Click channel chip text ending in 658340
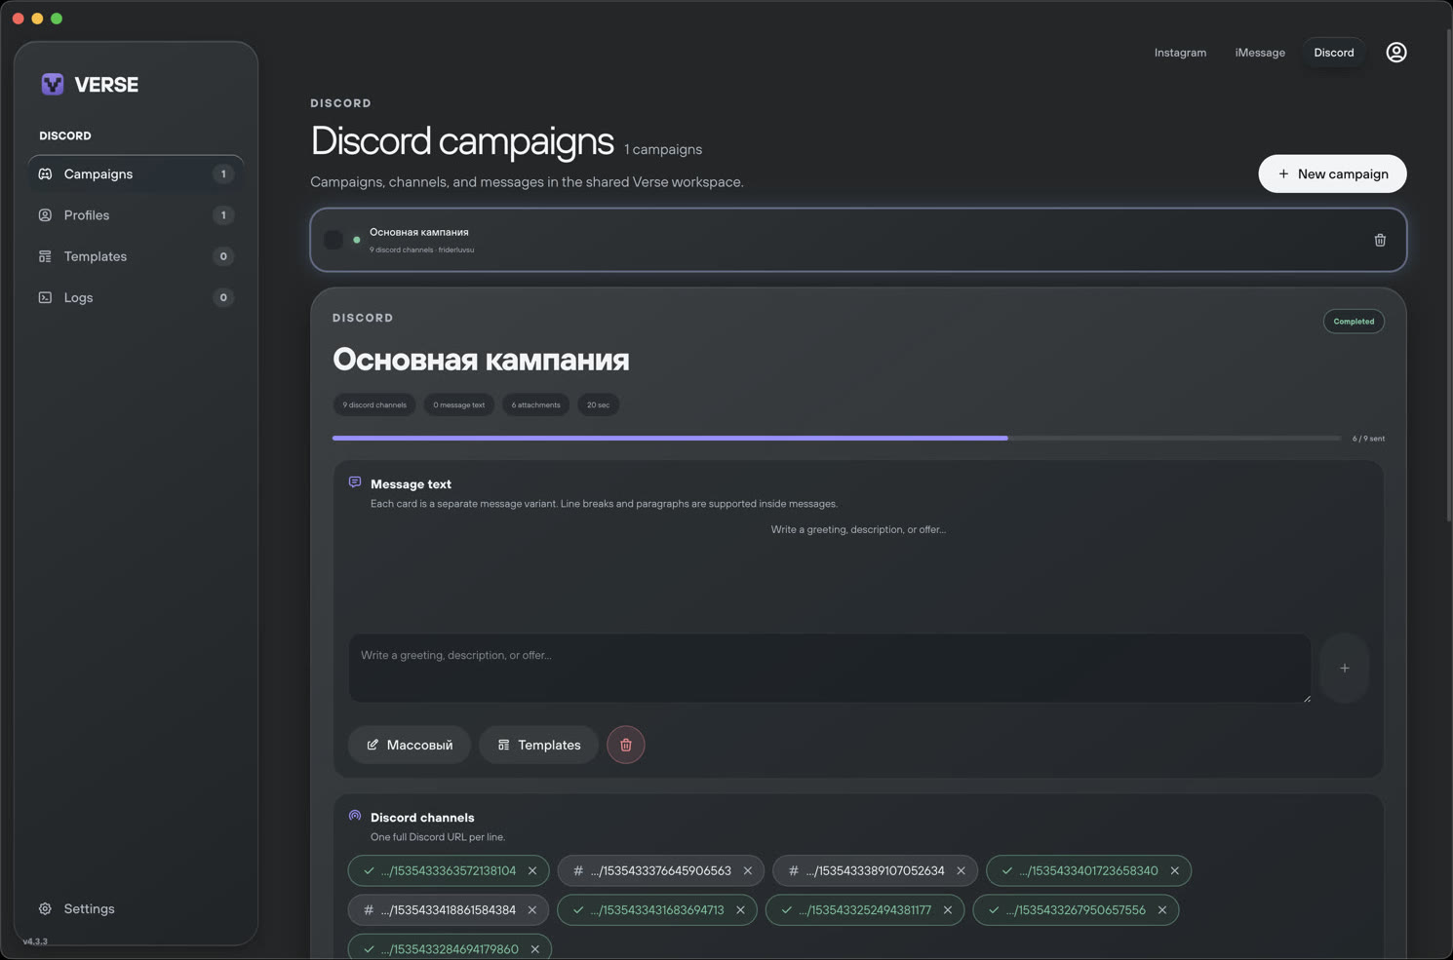1453x960 pixels. pyautogui.click(x=1088, y=870)
